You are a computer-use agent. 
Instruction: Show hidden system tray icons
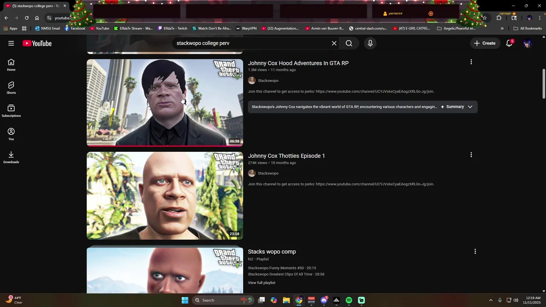coord(491,300)
